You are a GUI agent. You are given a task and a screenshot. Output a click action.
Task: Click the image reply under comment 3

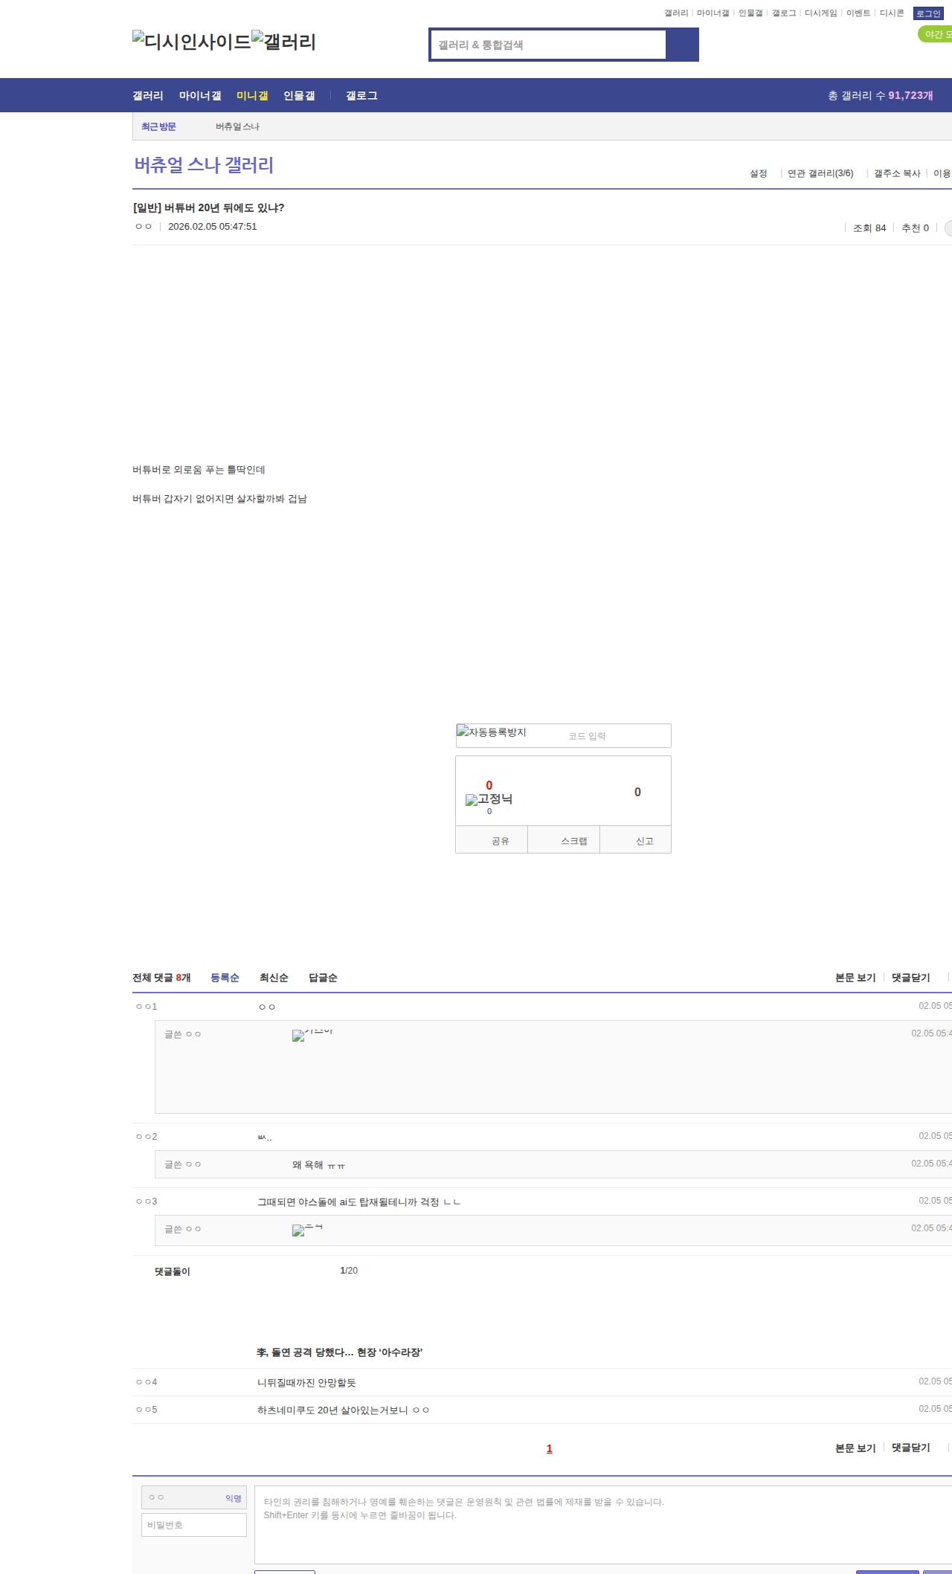(307, 1230)
